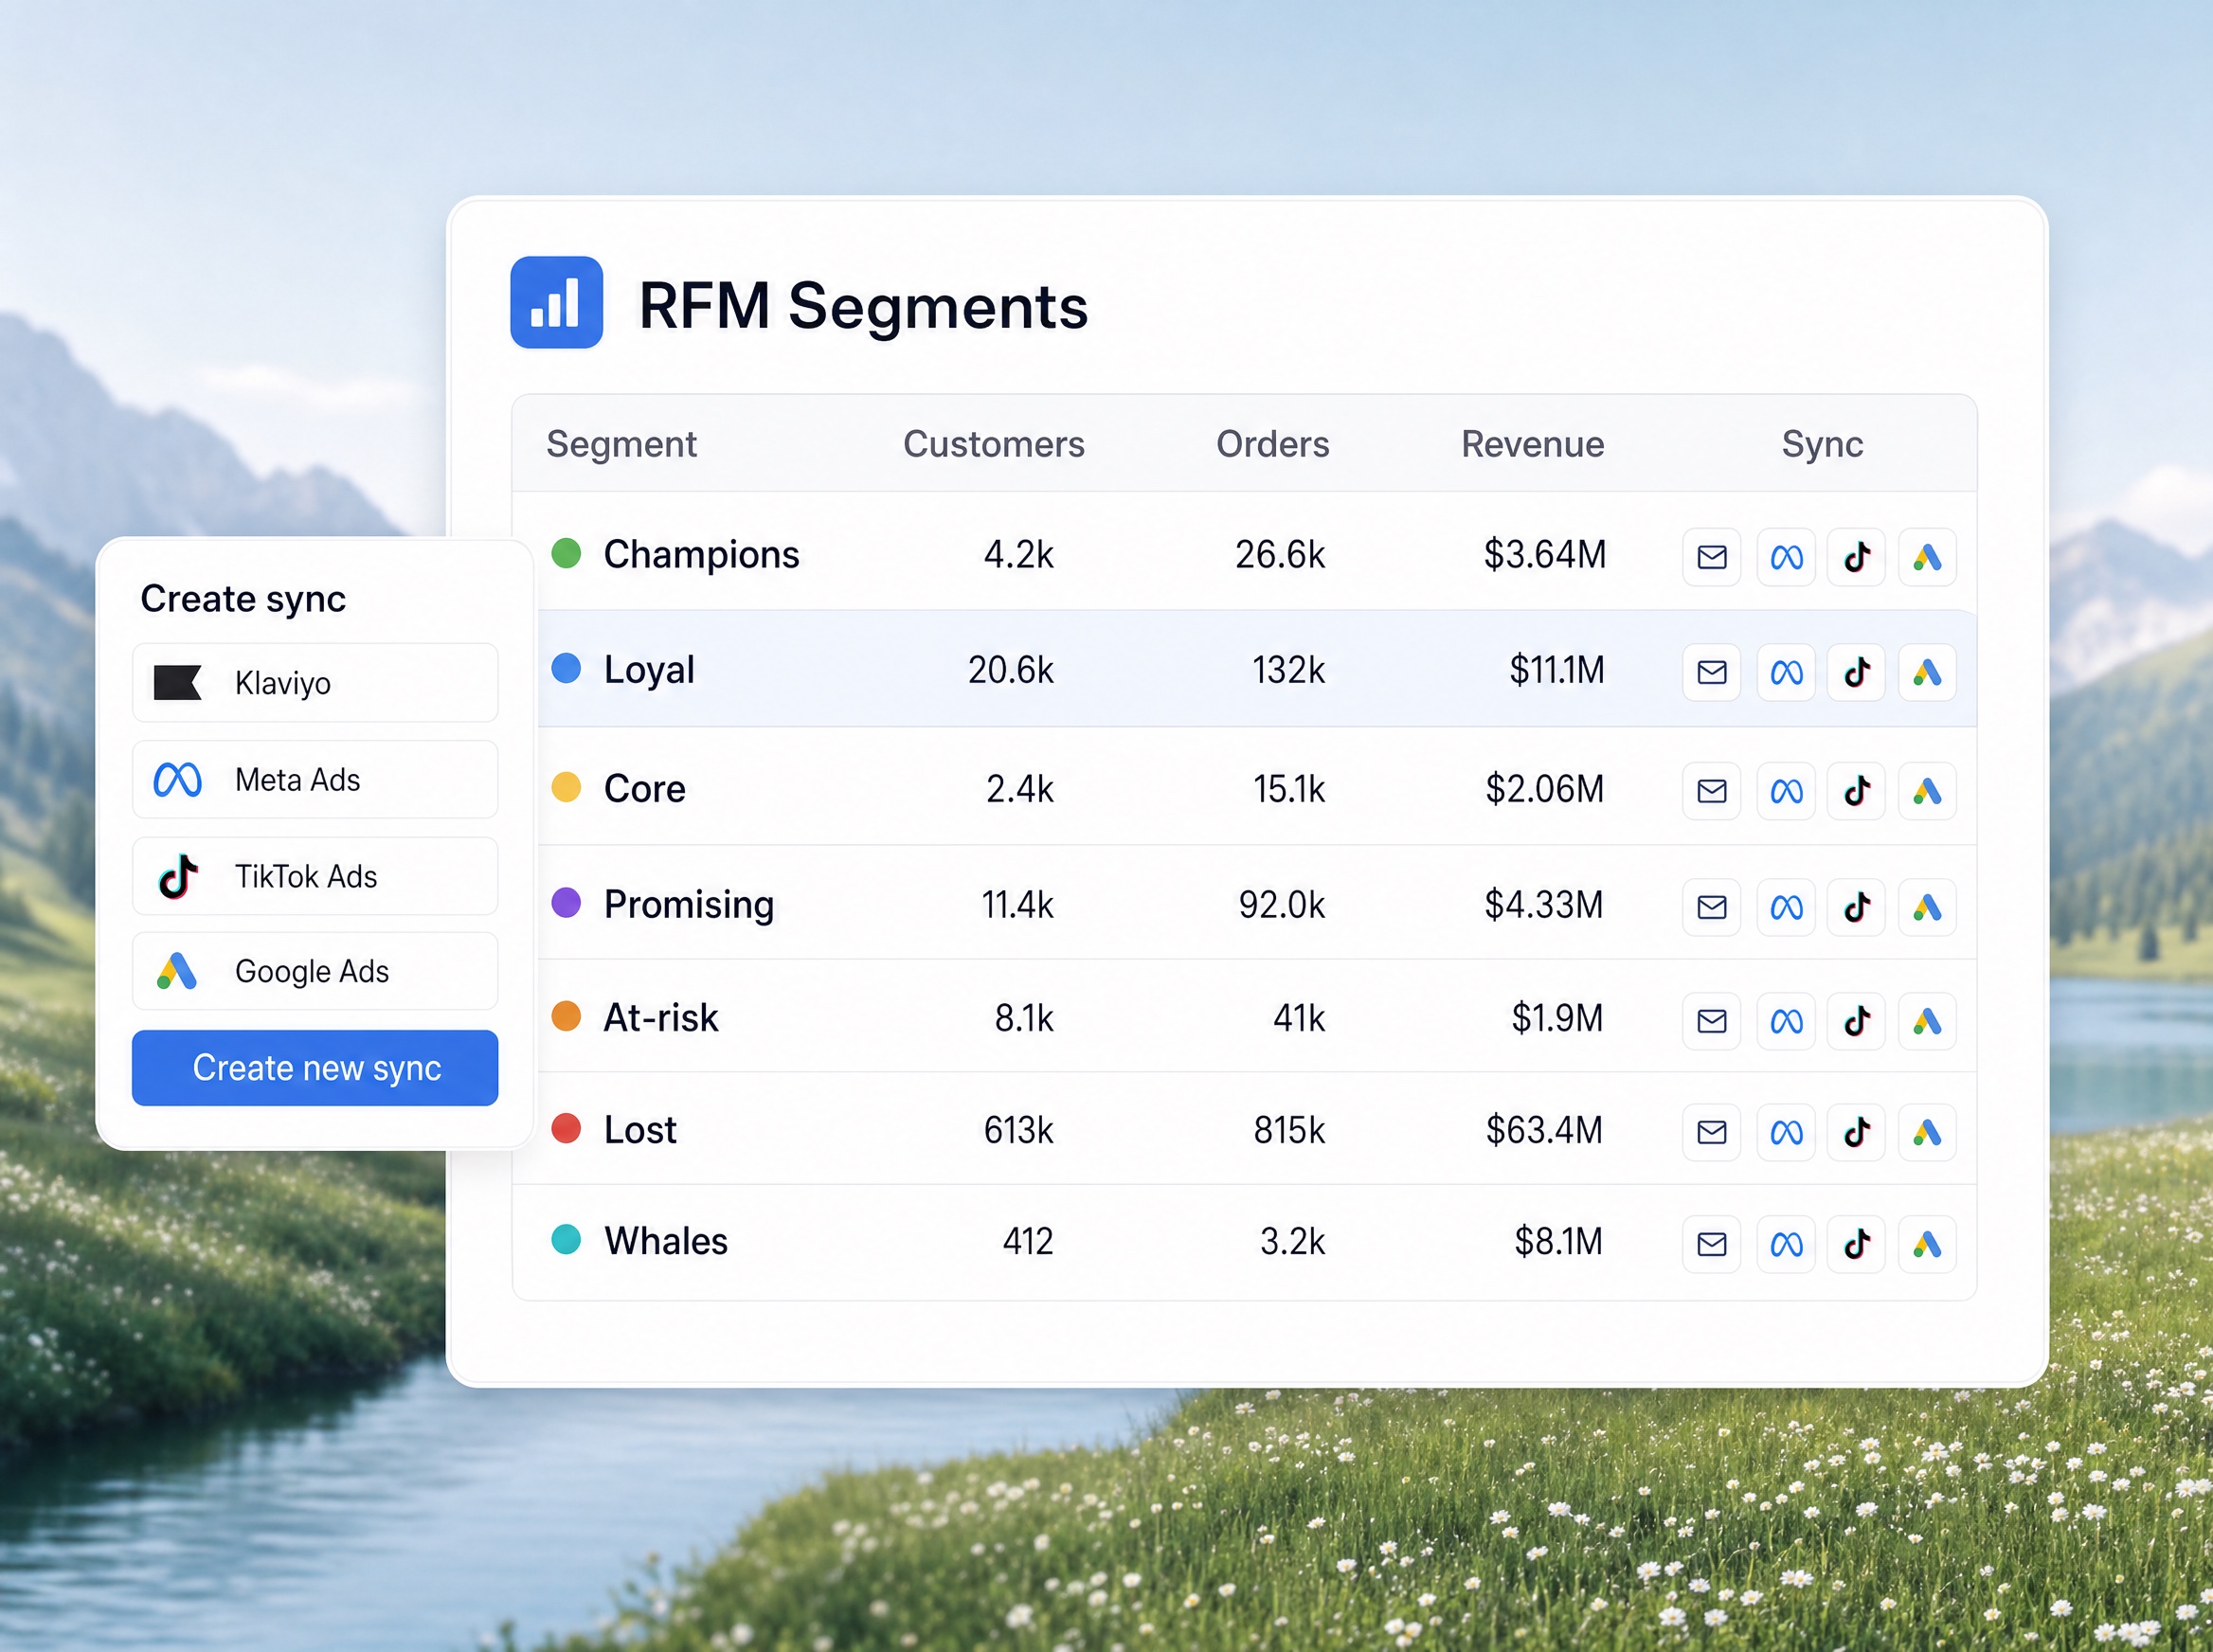This screenshot has height=1652, width=2213.
Task: Click the red Lost color dot
Action: 566,1128
